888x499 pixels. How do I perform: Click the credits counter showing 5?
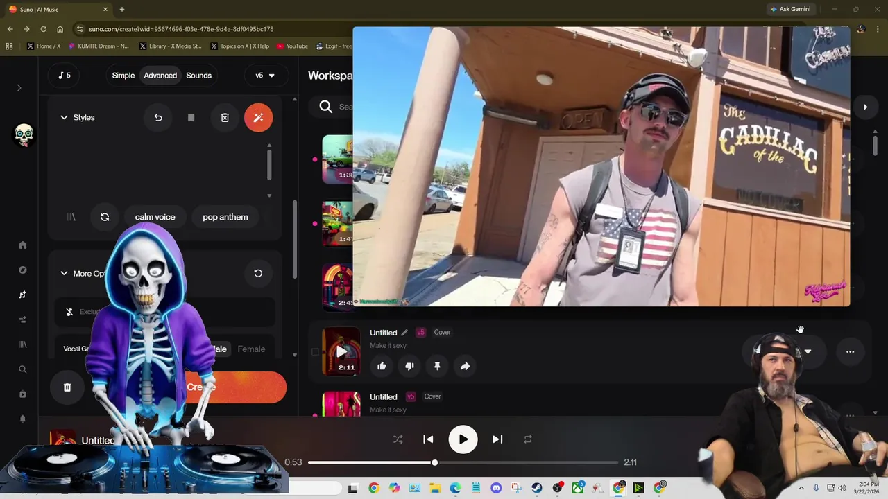click(x=65, y=76)
